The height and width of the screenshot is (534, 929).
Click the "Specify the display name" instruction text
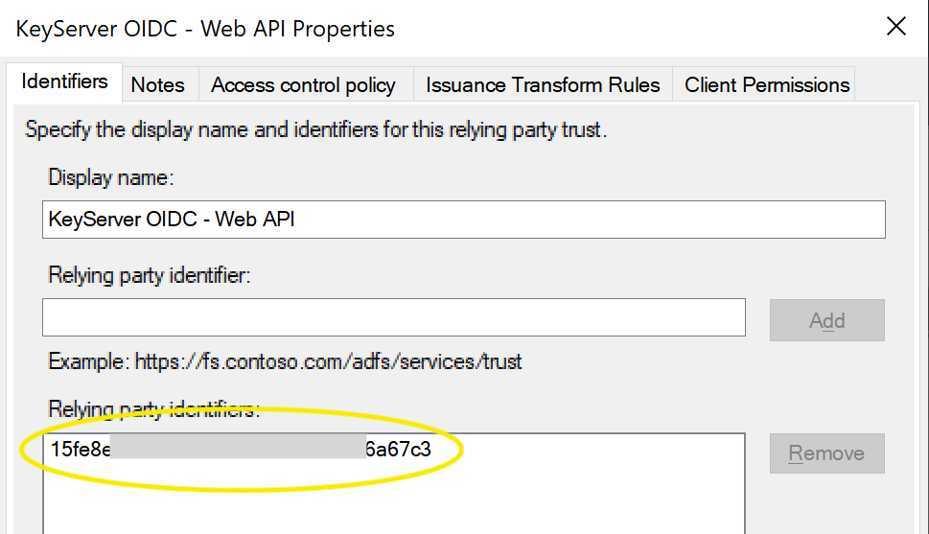click(315, 129)
